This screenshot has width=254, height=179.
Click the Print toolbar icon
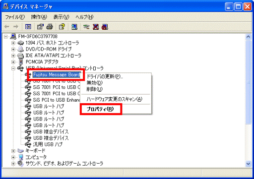point(50,27)
